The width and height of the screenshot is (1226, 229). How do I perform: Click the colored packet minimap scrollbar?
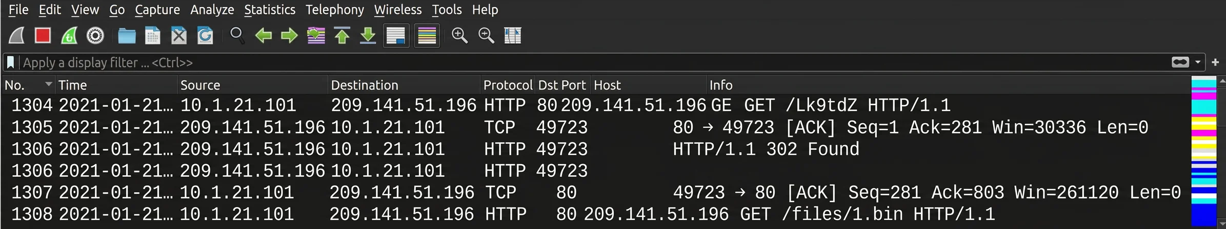click(1203, 151)
